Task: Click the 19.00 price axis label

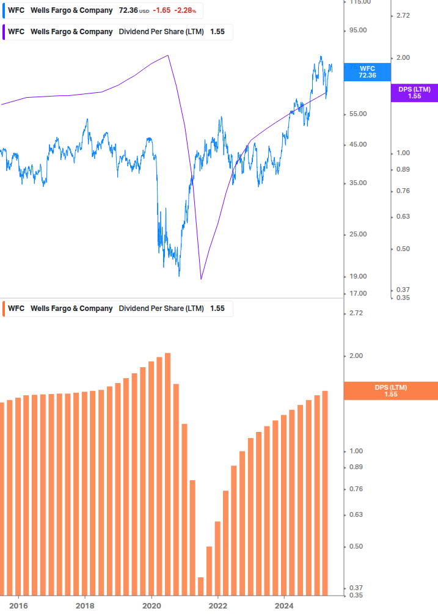Action: click(358, 277)
